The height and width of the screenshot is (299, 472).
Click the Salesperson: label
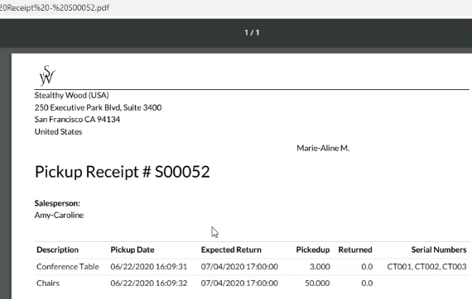pos(57,203)
